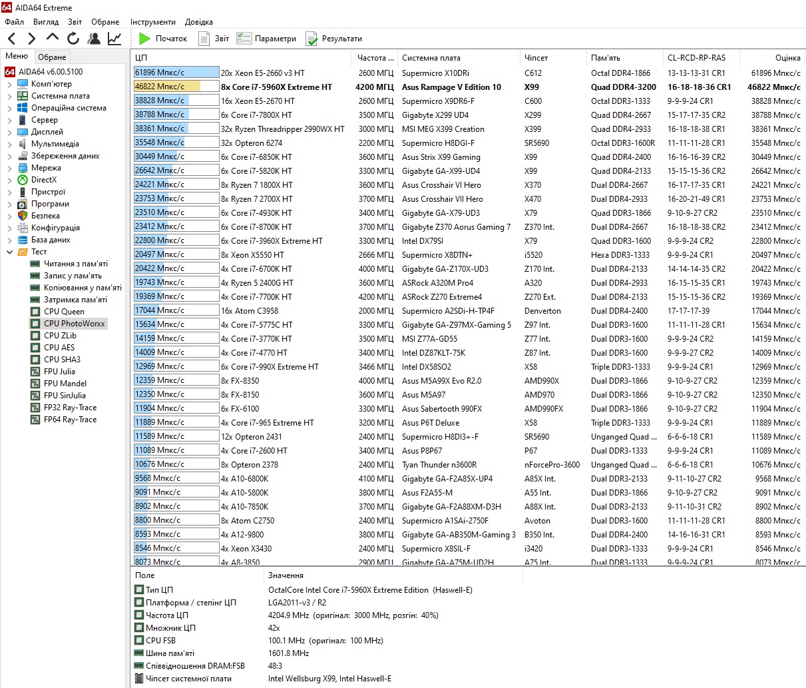
Task: Open the user profile toolbar icon
Action: pos(94,39)
